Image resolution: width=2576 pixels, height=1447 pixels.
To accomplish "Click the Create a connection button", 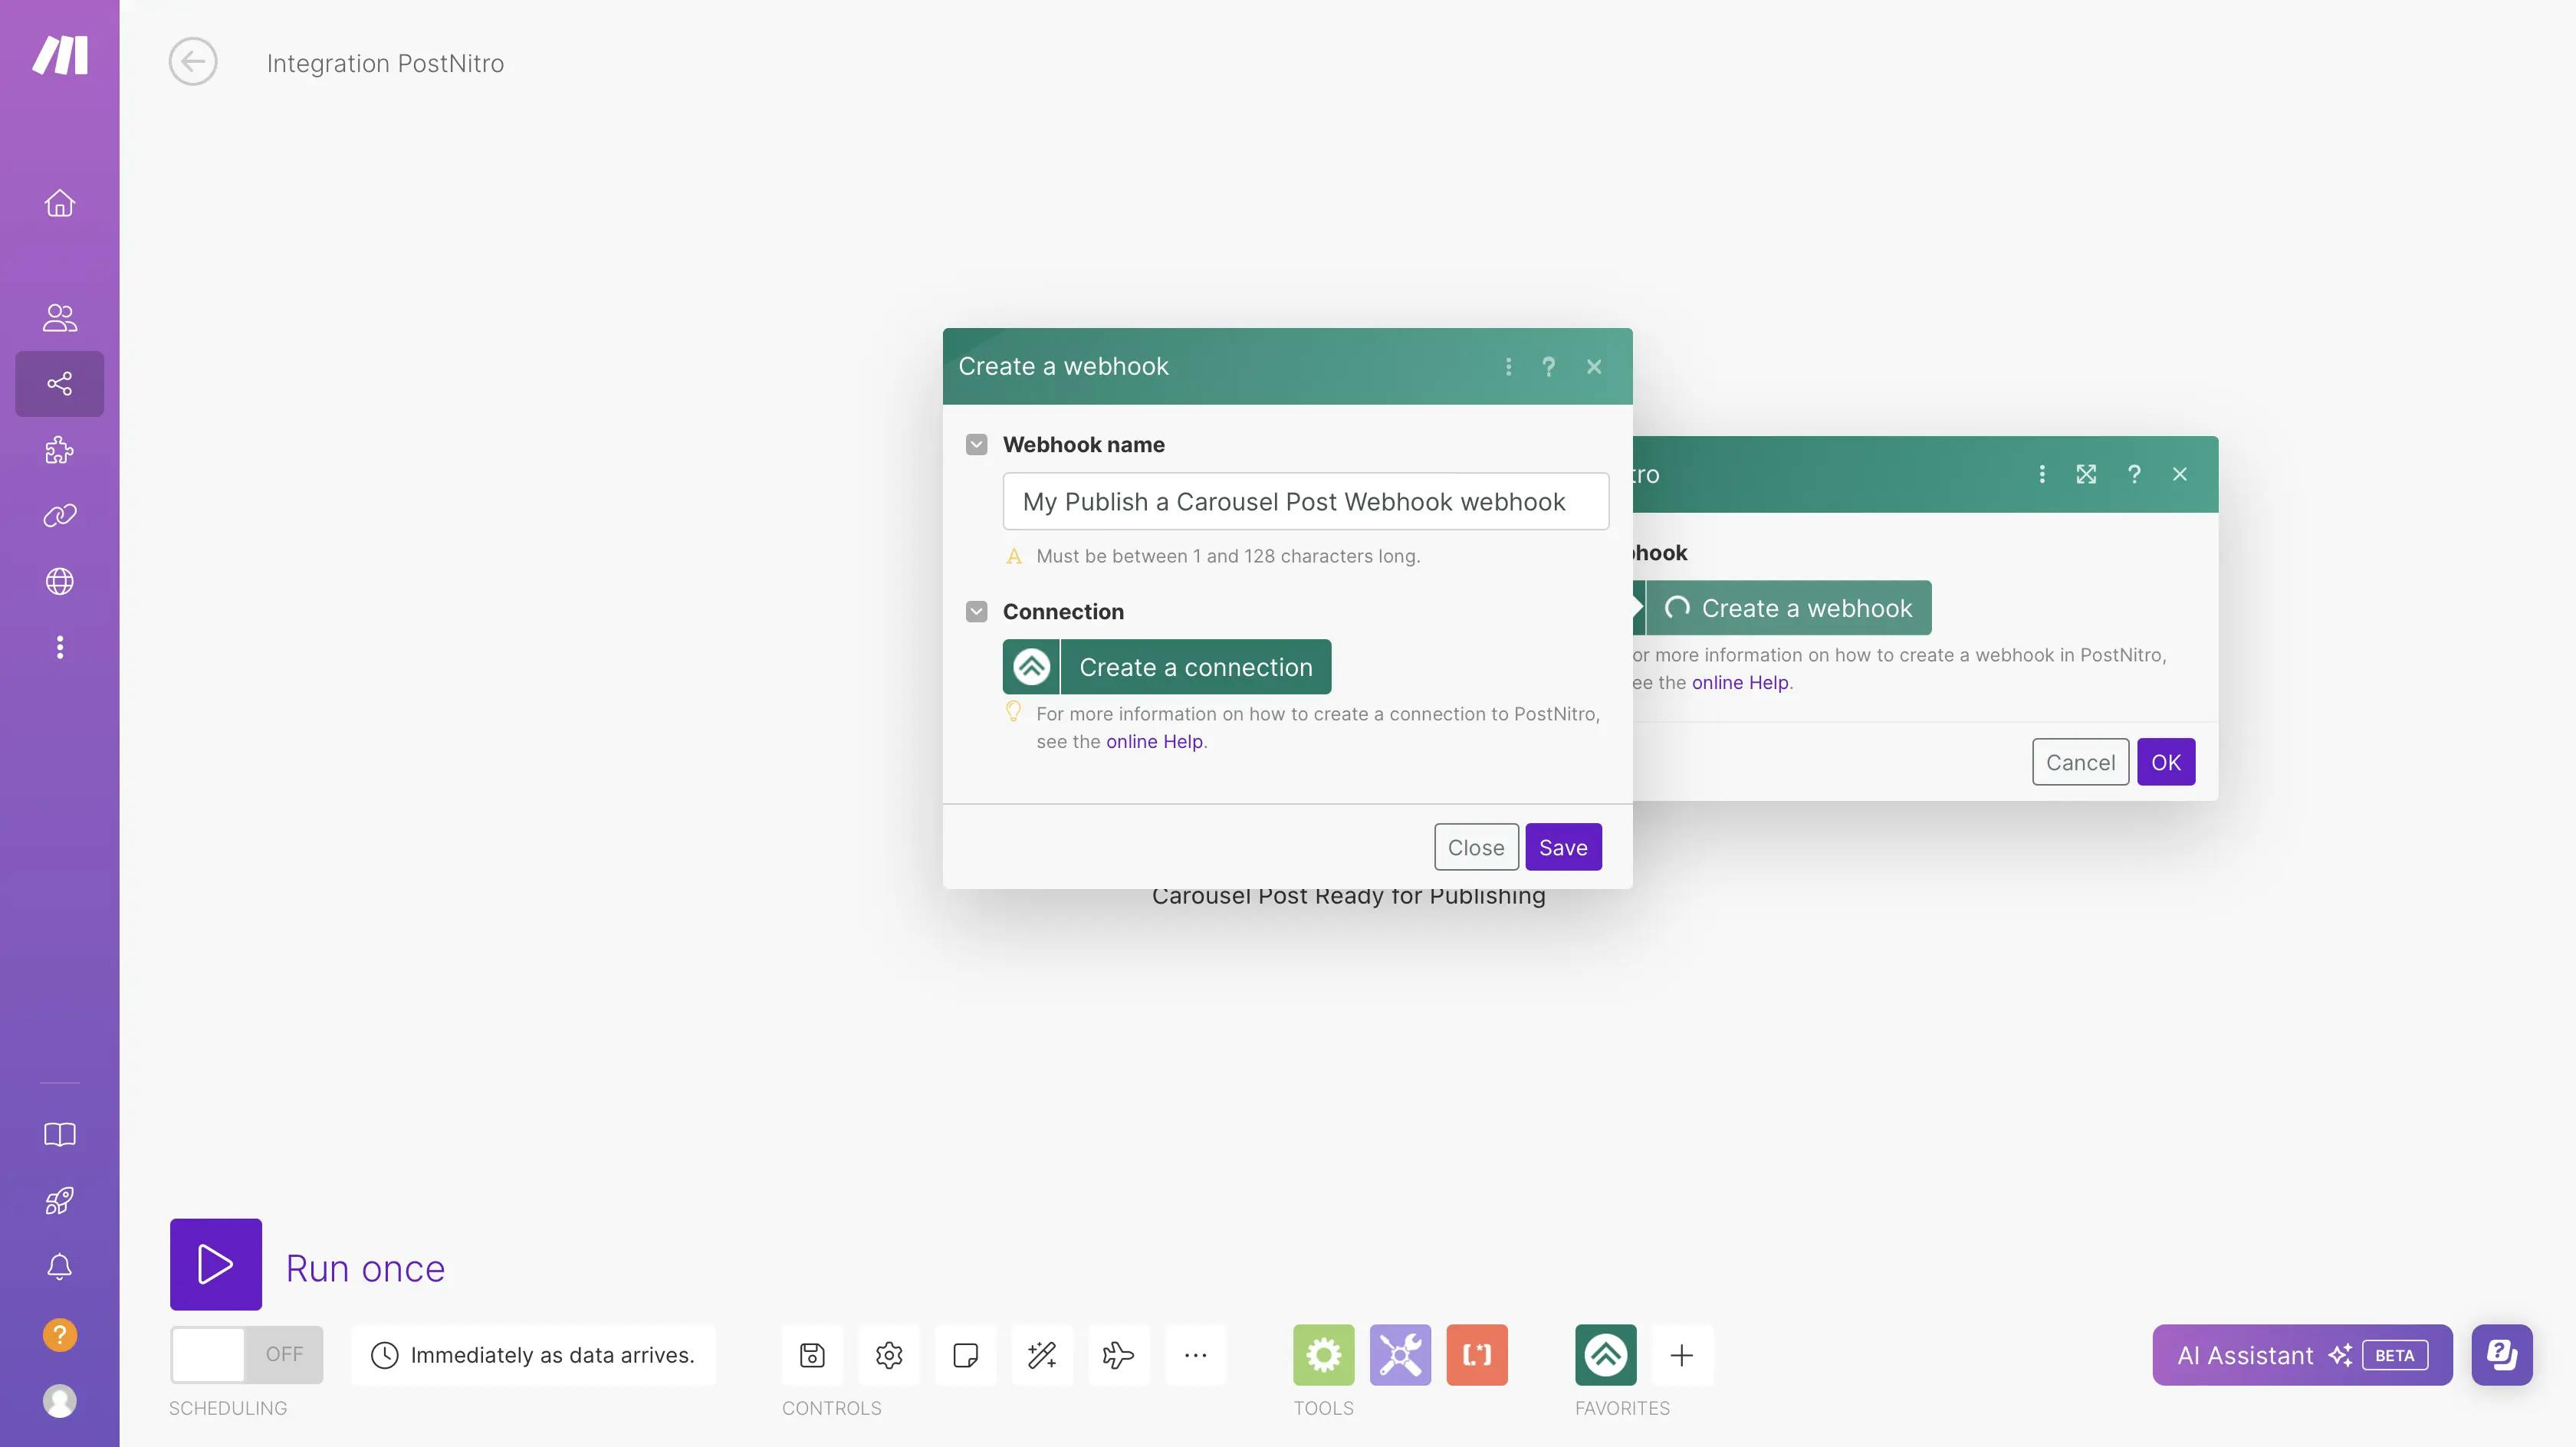I will [x=1168, y=667].
